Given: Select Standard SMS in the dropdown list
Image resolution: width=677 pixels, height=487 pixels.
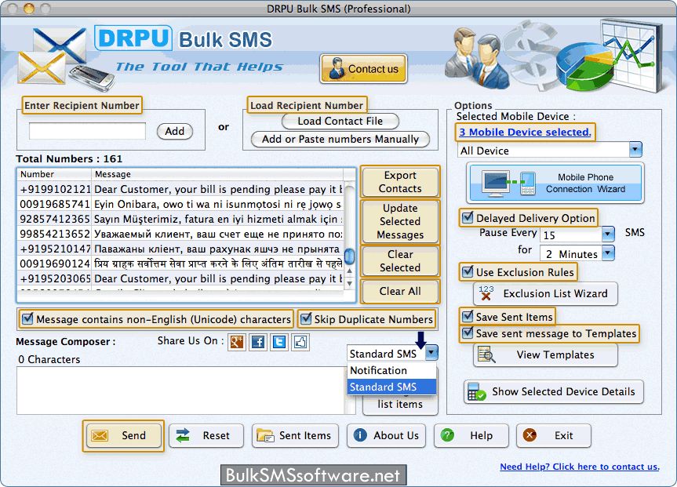Looking at the screenshot, I should point(391,387).
